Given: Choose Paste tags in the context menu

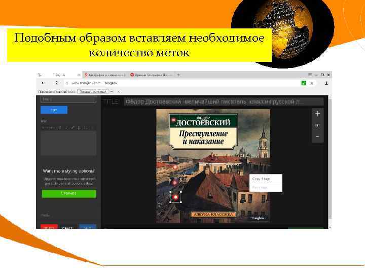Looking at the screenshot, I should 266,187.
